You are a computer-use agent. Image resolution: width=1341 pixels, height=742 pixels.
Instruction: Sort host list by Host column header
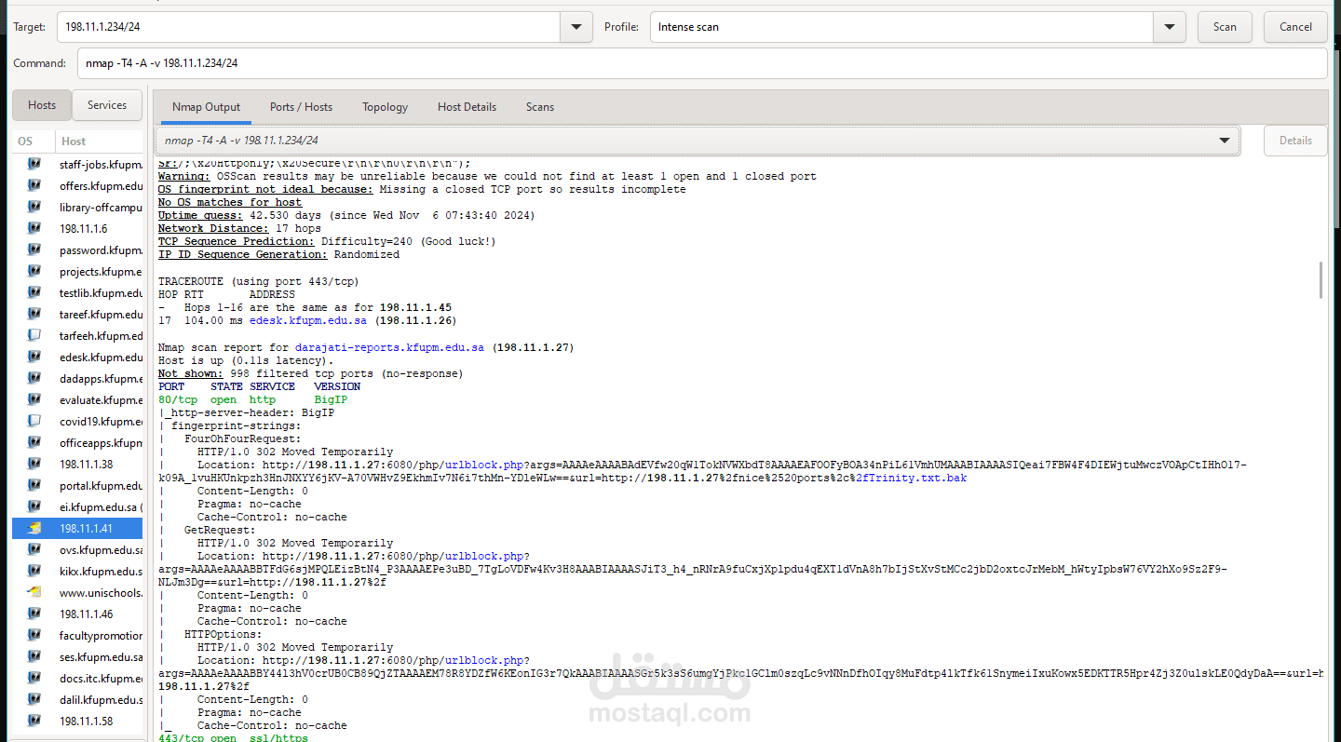(99, 142)
